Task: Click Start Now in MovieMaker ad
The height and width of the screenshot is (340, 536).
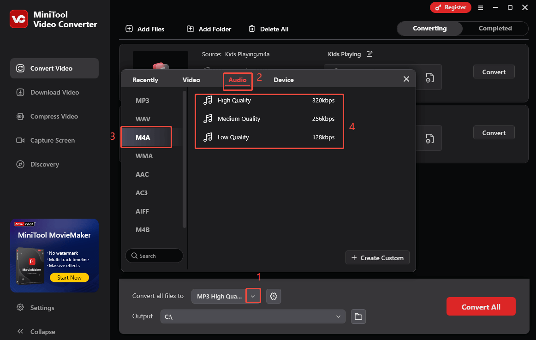Action: pyautogui.click(x=69, y=277)
